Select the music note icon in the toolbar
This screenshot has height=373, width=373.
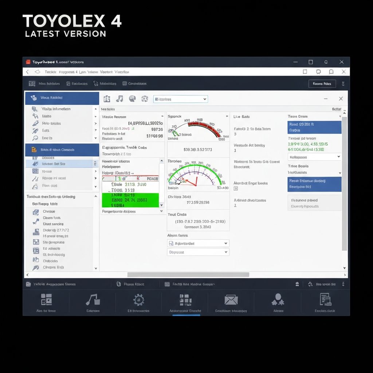click(119, 98)
